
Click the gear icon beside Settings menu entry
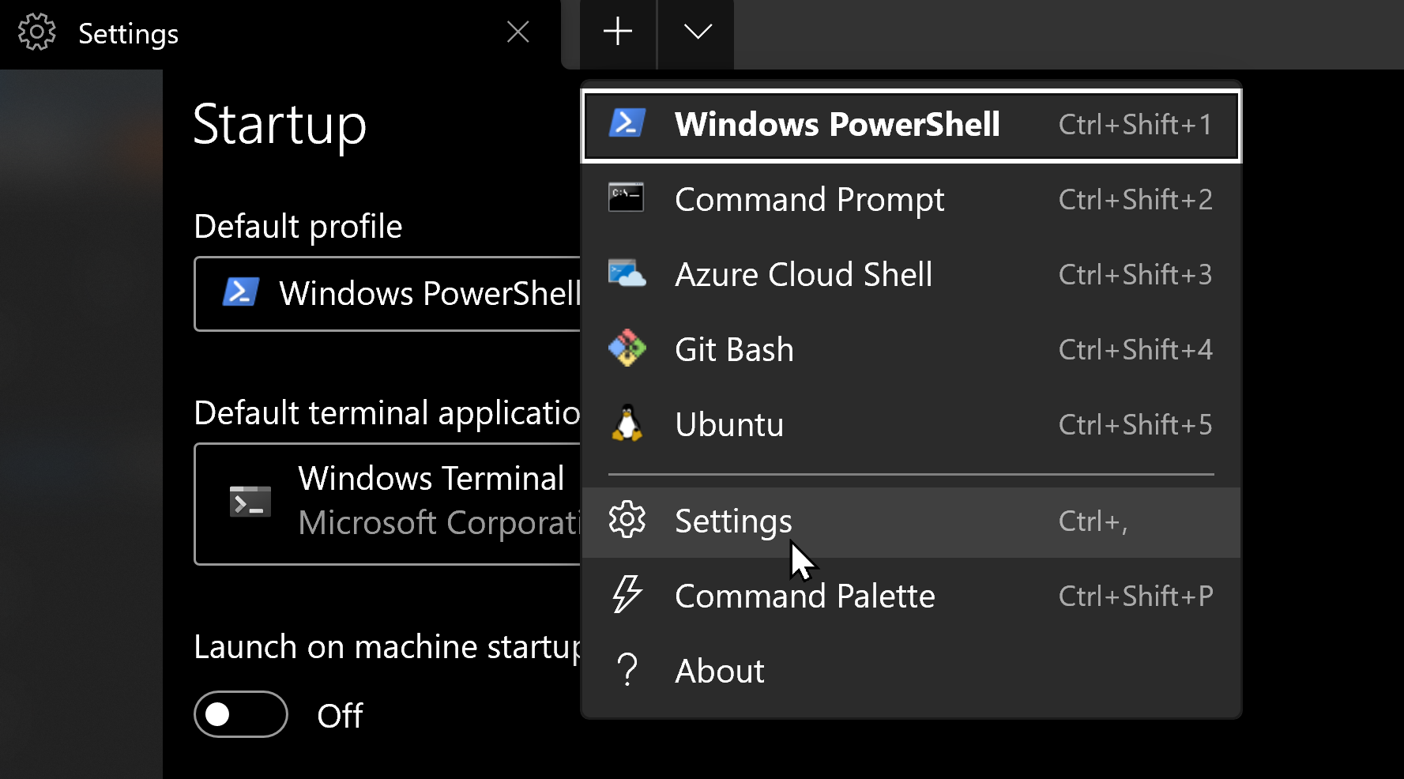click(x=627, y=520)
